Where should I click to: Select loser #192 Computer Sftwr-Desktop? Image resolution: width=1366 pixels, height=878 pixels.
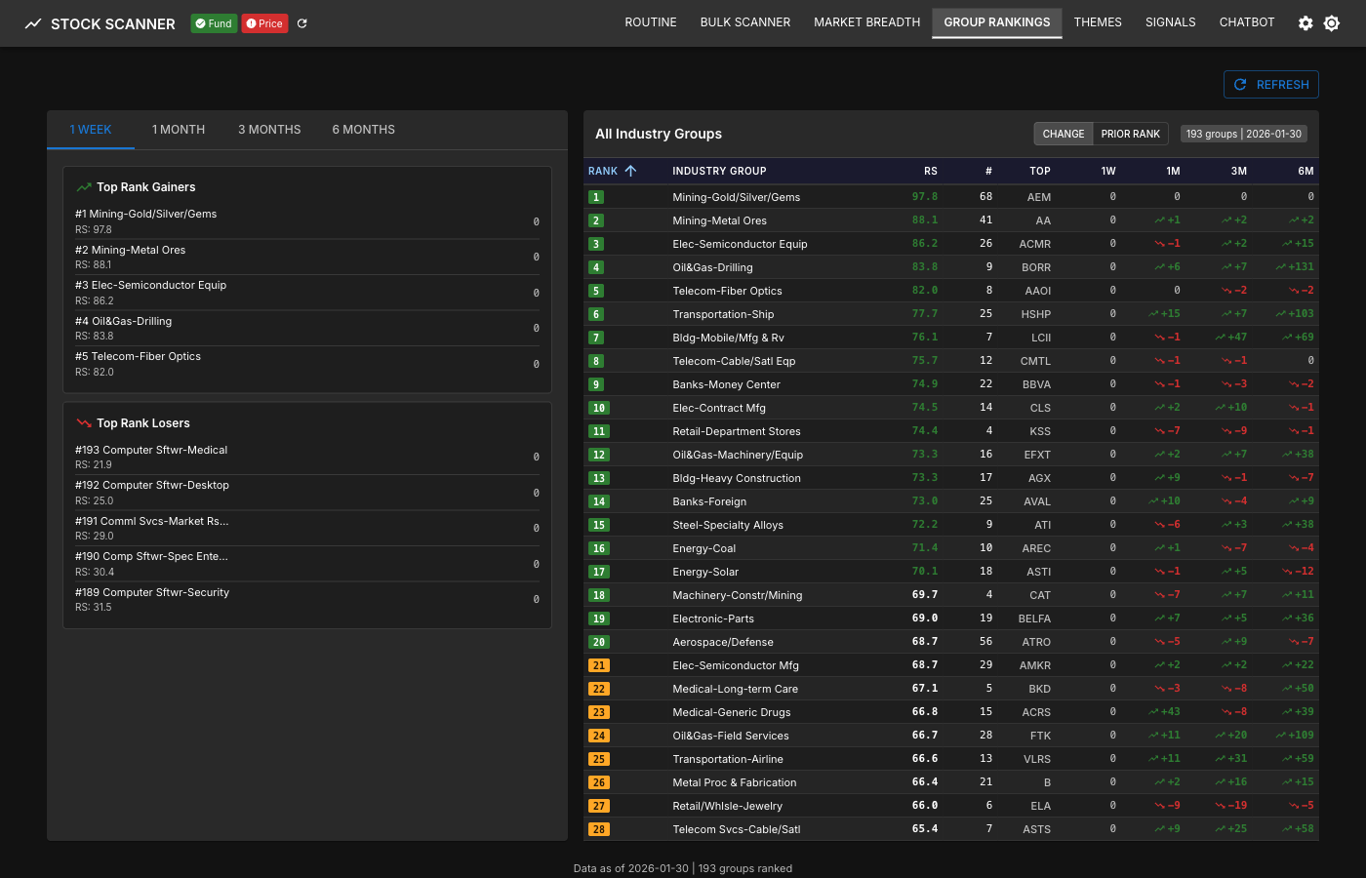click(x=307, y=493)
